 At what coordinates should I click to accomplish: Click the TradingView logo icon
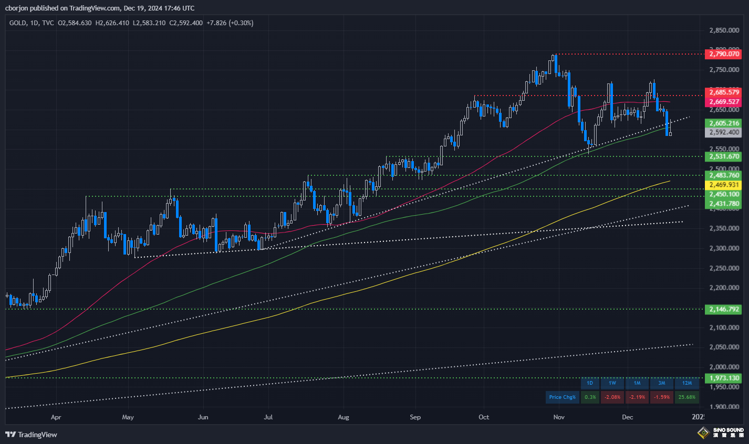point(10,435)
